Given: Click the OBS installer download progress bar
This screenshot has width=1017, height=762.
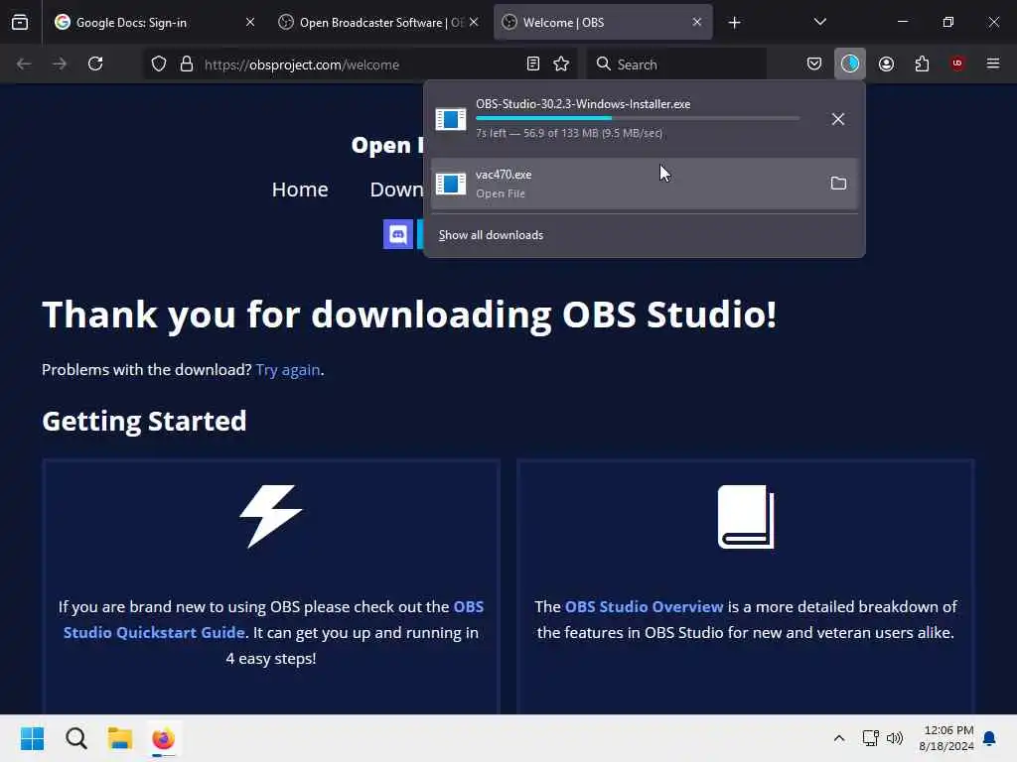Looking at the screenshot, I should (638, 118).
